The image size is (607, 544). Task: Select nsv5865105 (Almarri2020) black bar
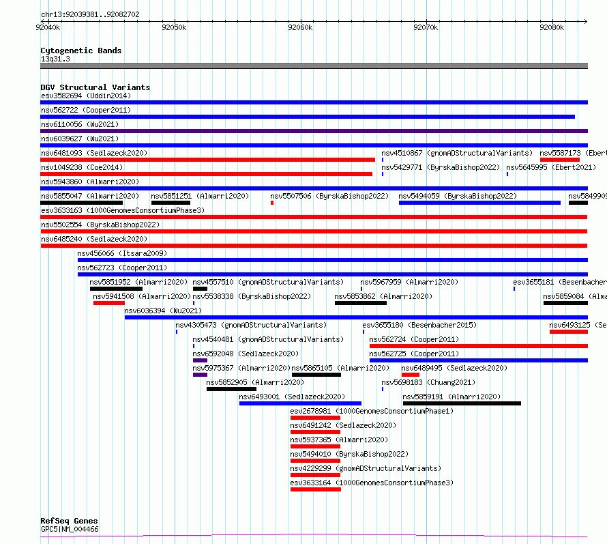316,375
